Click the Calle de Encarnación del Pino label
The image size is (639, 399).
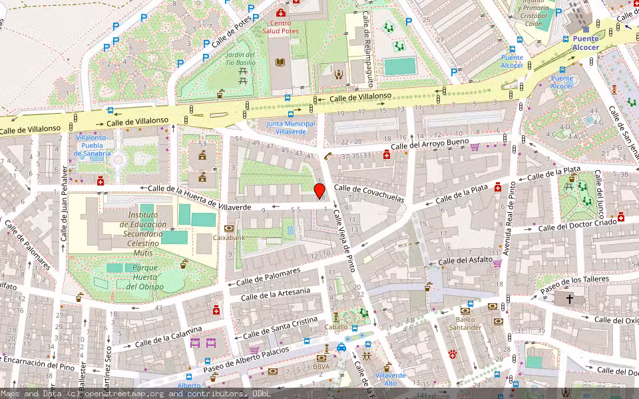(37, 362)
